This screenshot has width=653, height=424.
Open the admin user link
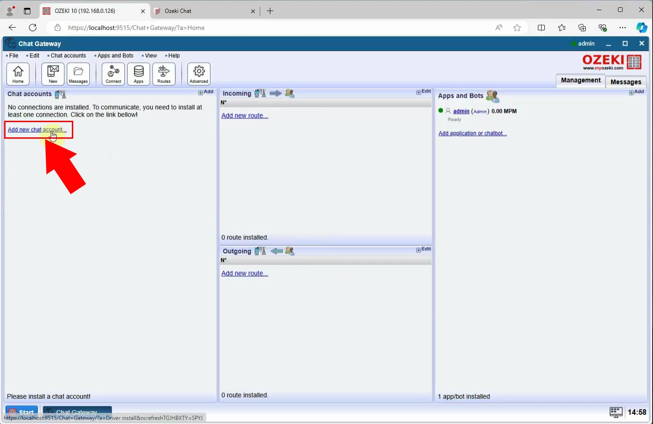[461, 112]
